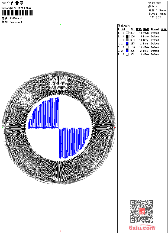
Task: Select the 宽度: 51.3 mm width value
Action: click(x=157, y=14)
